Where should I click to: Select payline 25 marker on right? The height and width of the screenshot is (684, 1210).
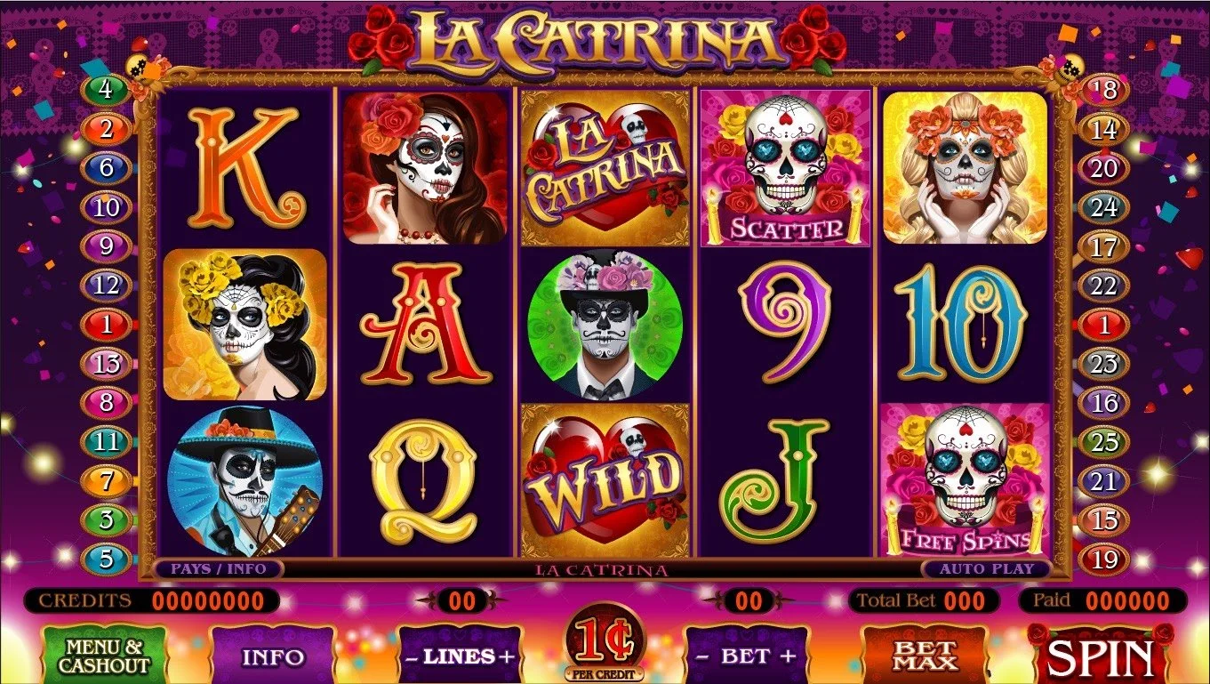(x=1103, y=441)
